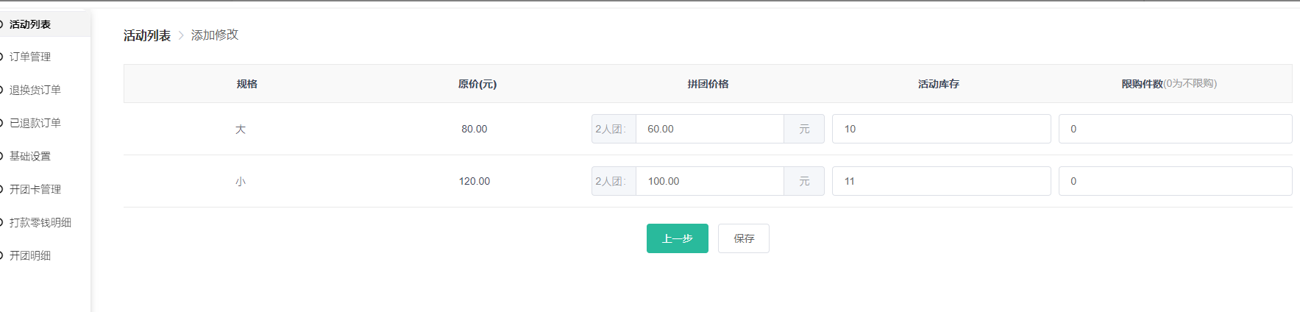Open the 退换货订单 sidebar item
Screen dimensions: 1300x312
pyautogui.click(x=35, y=90)
